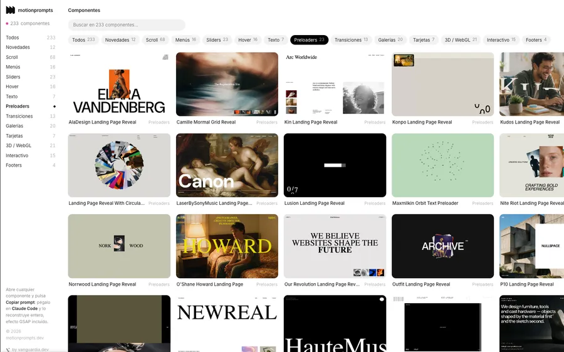The width and height of the screenshot is (564, 352).
Task: Open the Nullspace P10 thumbnail
Action: pos(531,246)
